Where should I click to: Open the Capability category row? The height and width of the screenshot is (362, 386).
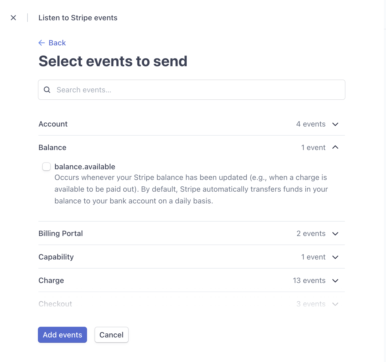coord(56,257)
